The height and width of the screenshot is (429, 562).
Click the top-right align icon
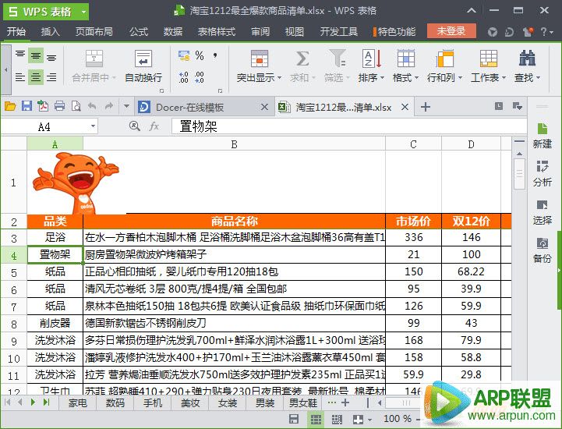coord(51,57)
